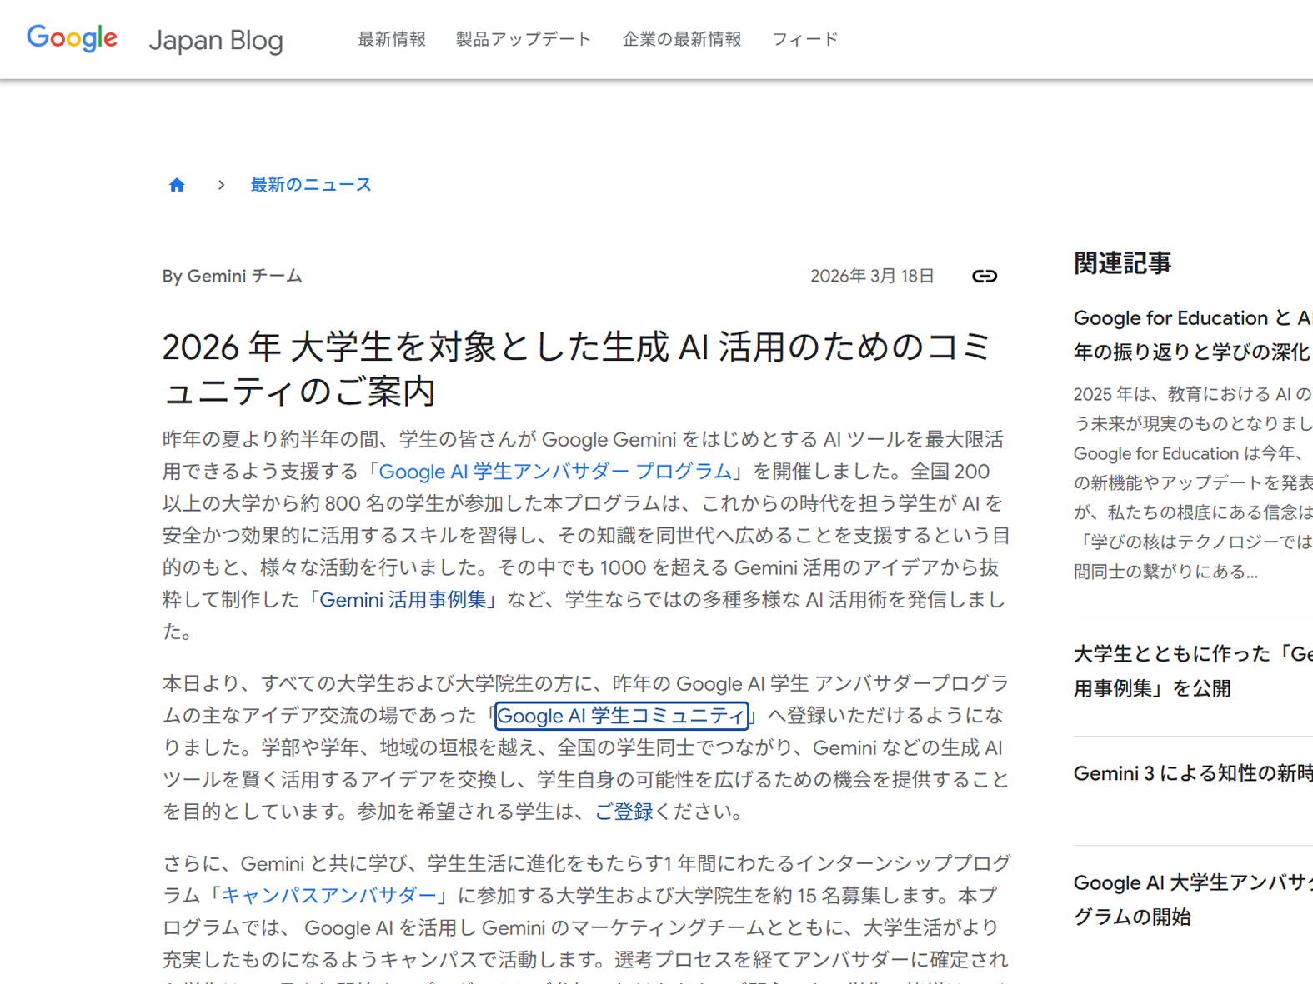The width and height of the screenshot is (1313, 984).
Task: Open related article 大学生とともに作った
Action: coord(1193,671)
